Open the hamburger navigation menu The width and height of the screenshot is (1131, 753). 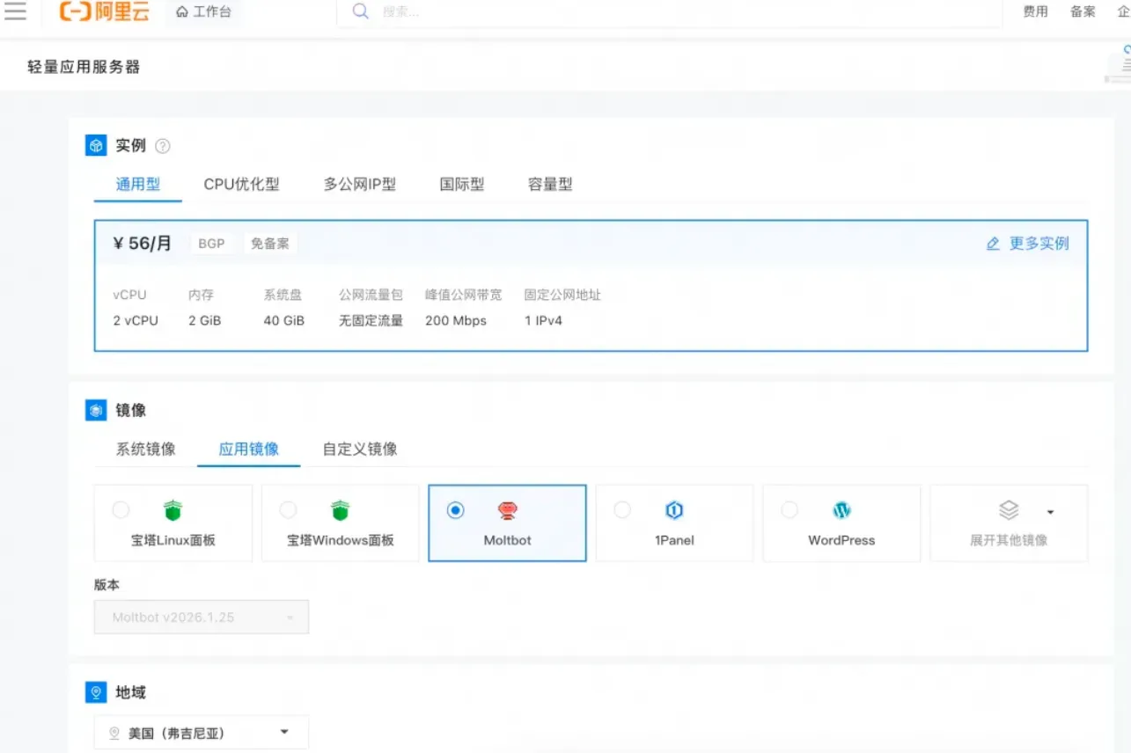15,11
